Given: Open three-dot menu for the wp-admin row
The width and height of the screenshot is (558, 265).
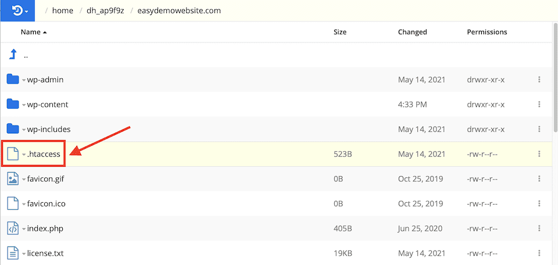Looking at the screenshot, I should point(539,80).
